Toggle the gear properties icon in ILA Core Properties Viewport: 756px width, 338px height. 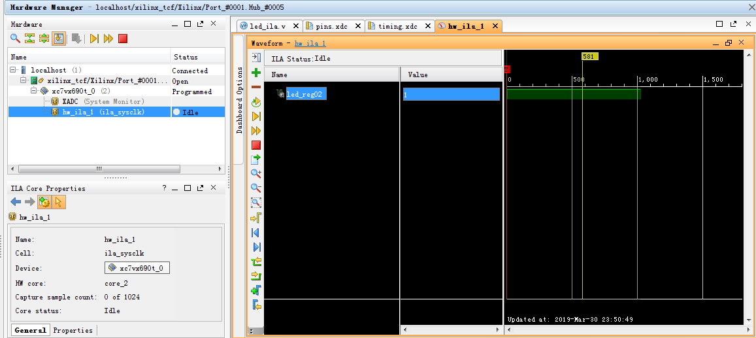tap(44, 202)
